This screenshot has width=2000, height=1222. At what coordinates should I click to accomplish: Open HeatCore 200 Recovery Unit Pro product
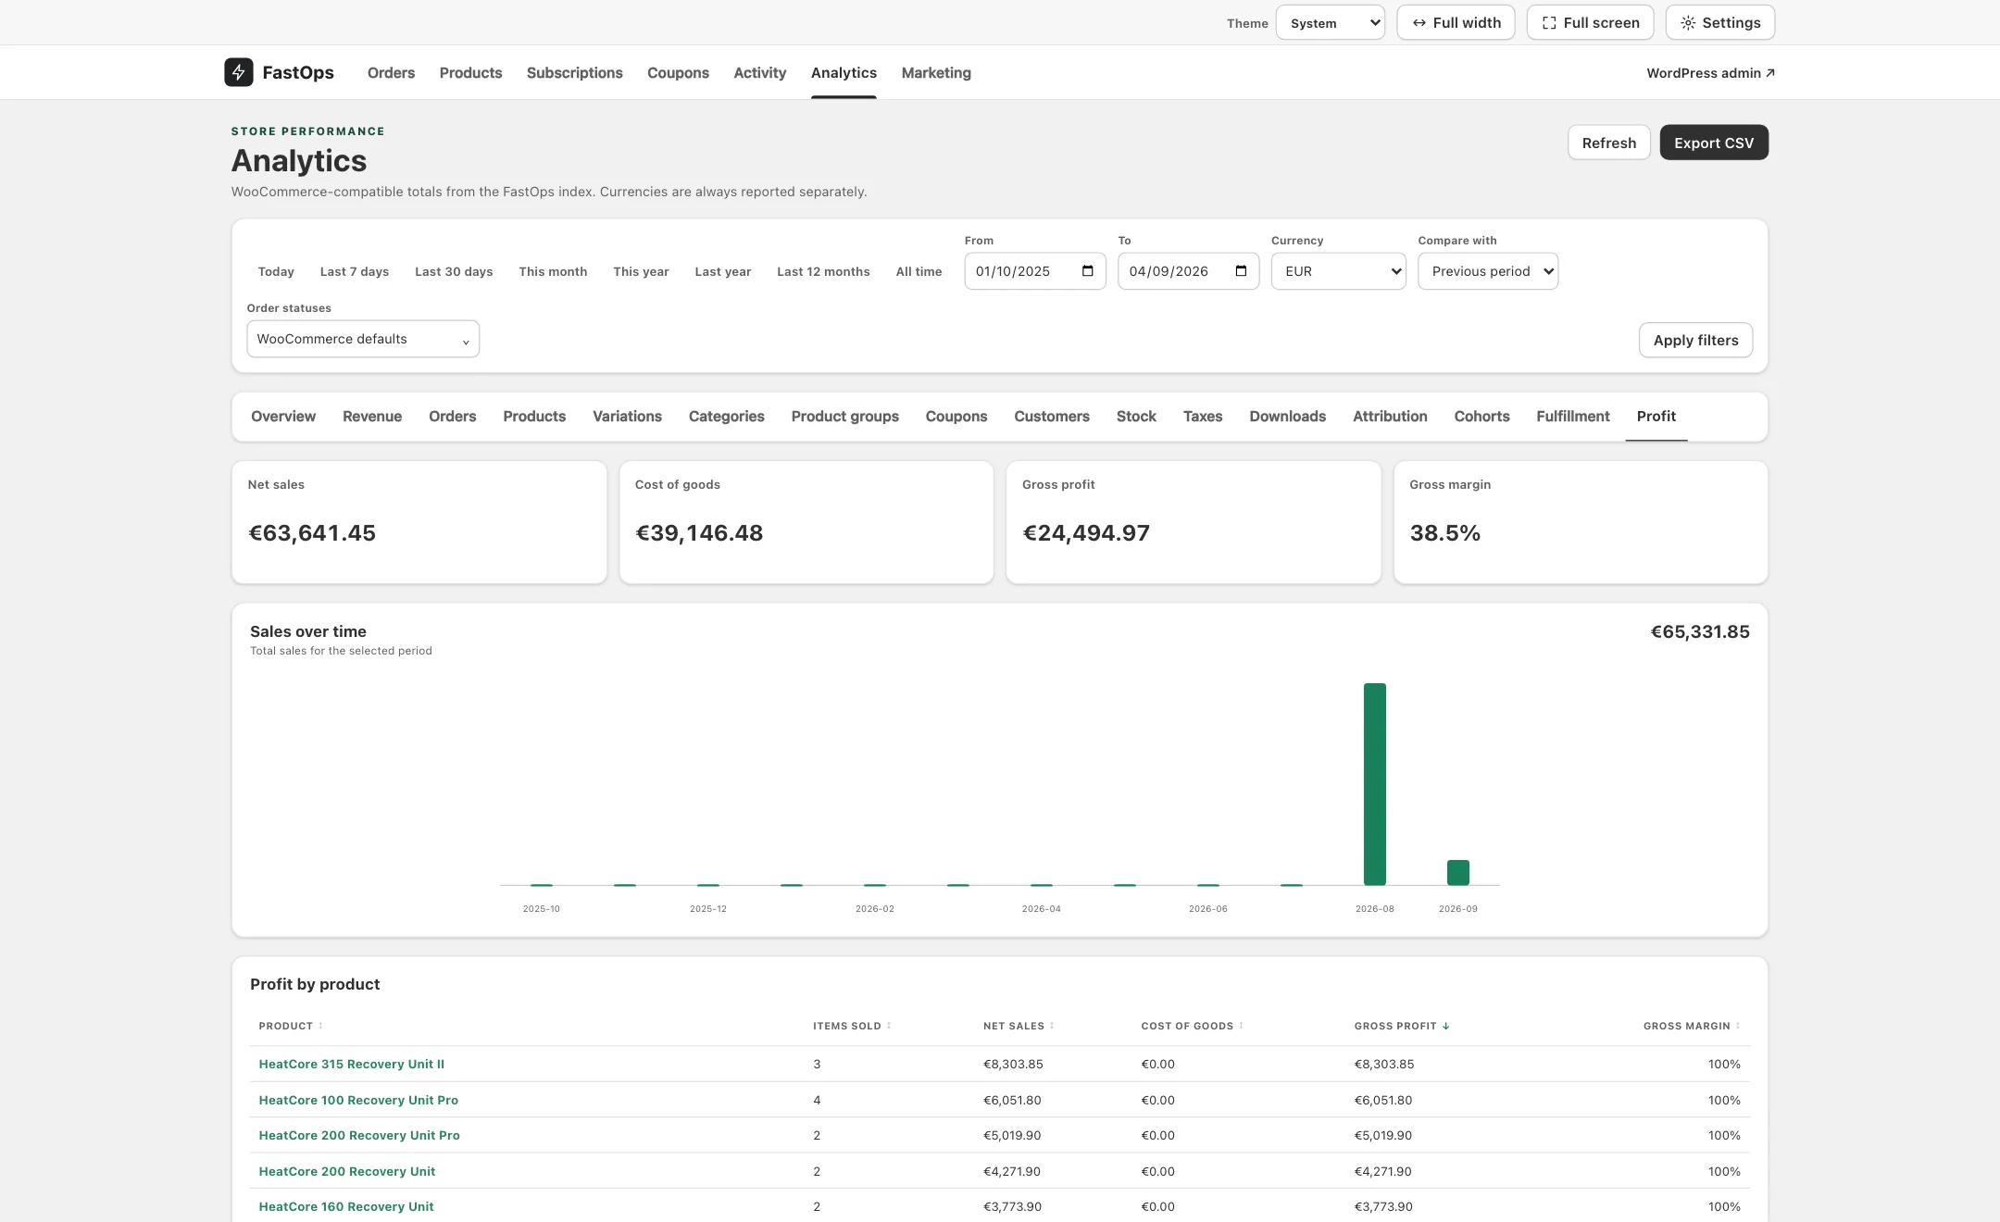(x=359, y=1135)
